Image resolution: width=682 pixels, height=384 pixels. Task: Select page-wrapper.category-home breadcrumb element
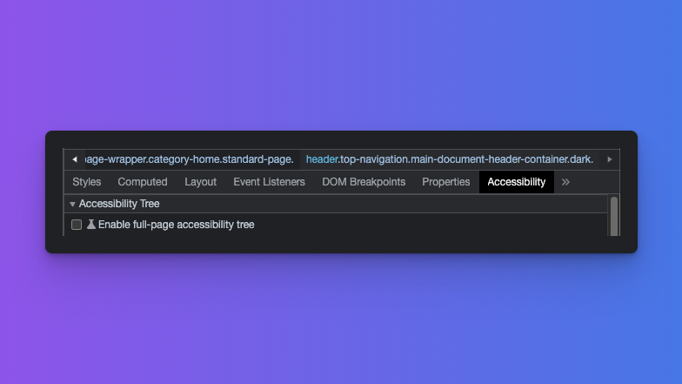tap(190, 159)
